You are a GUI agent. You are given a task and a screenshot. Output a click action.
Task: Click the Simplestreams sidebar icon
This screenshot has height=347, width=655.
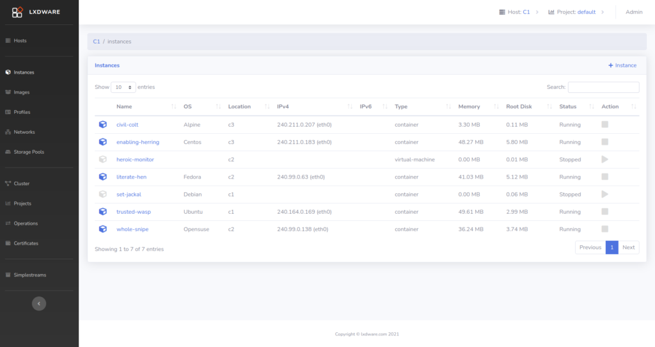pos(8,275)
